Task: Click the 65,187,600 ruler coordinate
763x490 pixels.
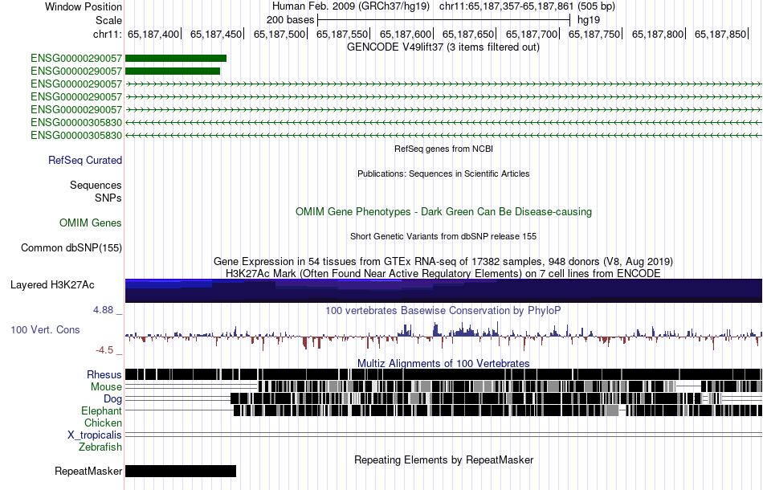Action: point(406,35)
